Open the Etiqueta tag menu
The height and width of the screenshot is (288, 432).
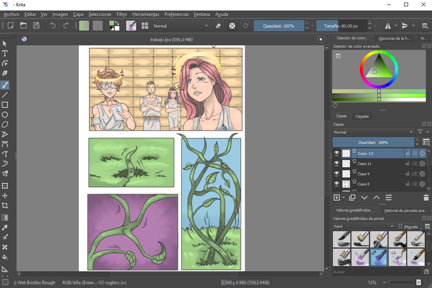[409, 227]
